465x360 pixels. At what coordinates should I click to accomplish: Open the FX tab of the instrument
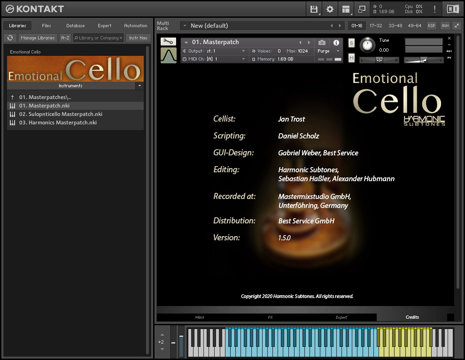(270, 317)
